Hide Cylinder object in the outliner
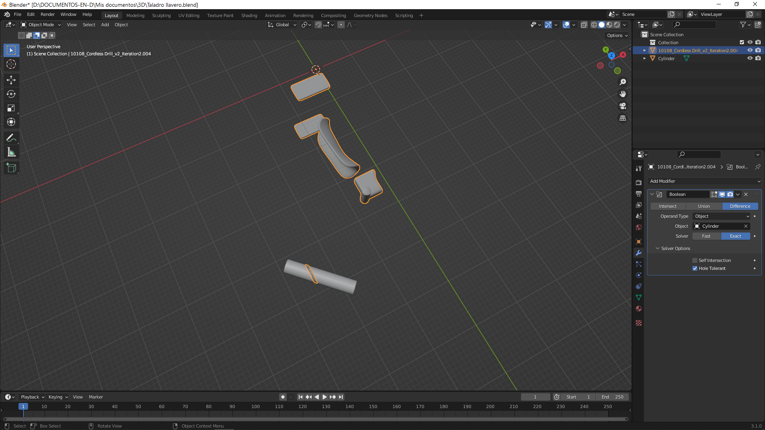 [750, 58]
